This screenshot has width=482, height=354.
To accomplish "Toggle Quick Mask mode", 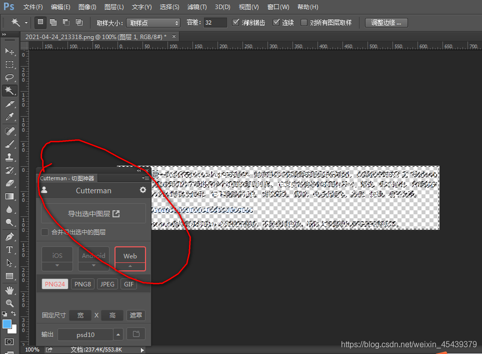I will [x=9, y=341].
